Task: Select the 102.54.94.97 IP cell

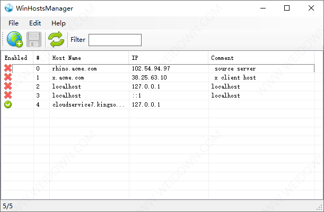Action: [151, 68]
